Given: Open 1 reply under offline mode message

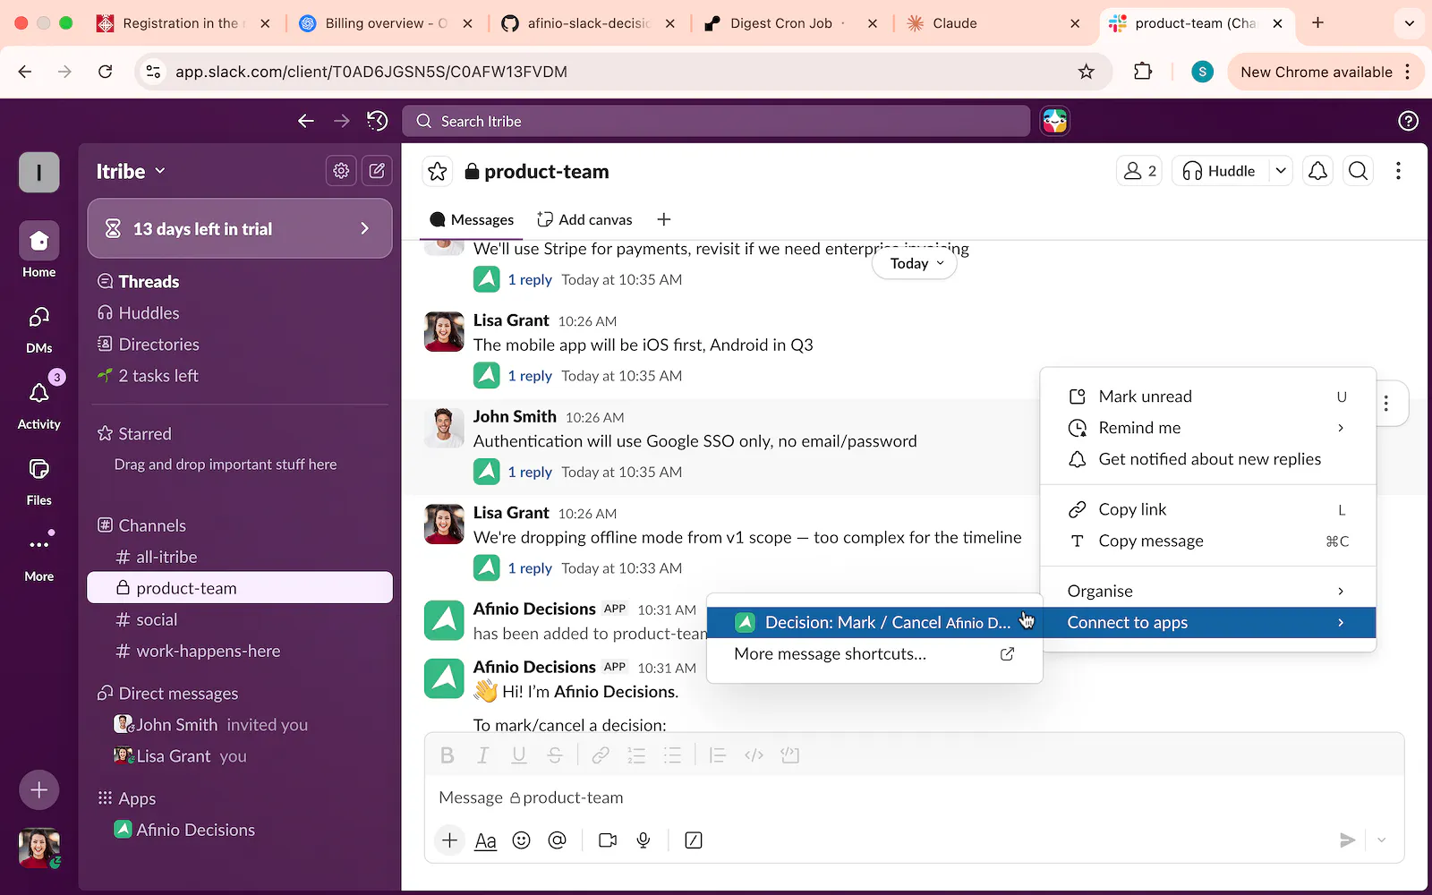Looking at the screenshot, I should tap(530, 568).
